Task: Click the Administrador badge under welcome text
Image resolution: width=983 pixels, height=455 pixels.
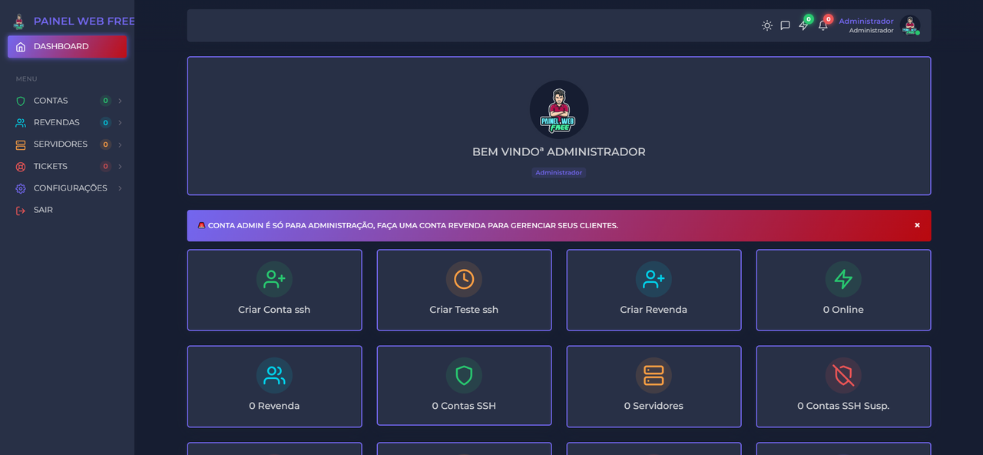Action: click(559, 173)
